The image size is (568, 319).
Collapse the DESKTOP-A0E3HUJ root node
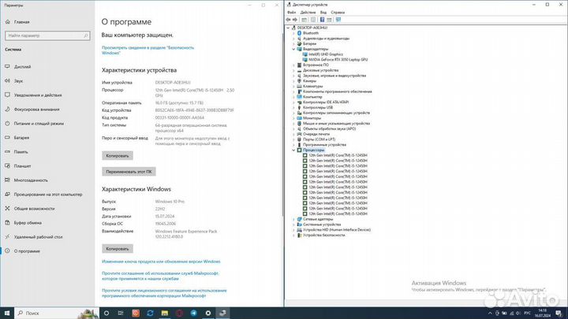pos(289,28)
